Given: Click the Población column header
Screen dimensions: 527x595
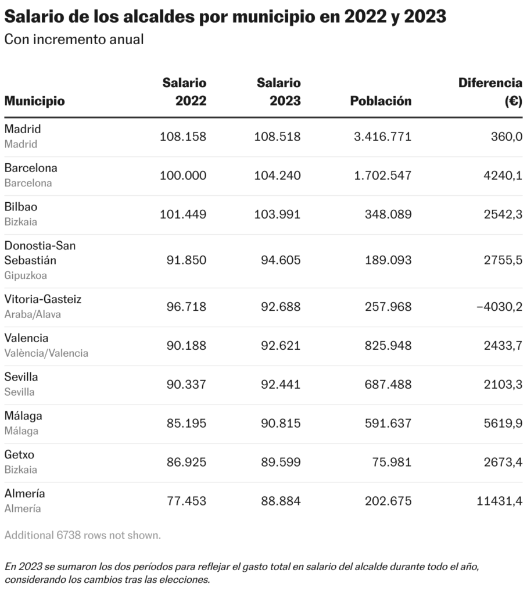Looking at the screenshot, I should (381, 101).
